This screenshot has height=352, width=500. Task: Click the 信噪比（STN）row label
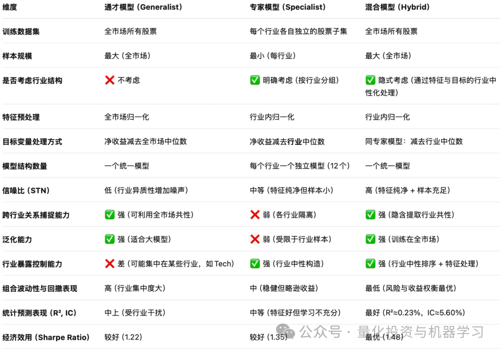tap(26, 191)
